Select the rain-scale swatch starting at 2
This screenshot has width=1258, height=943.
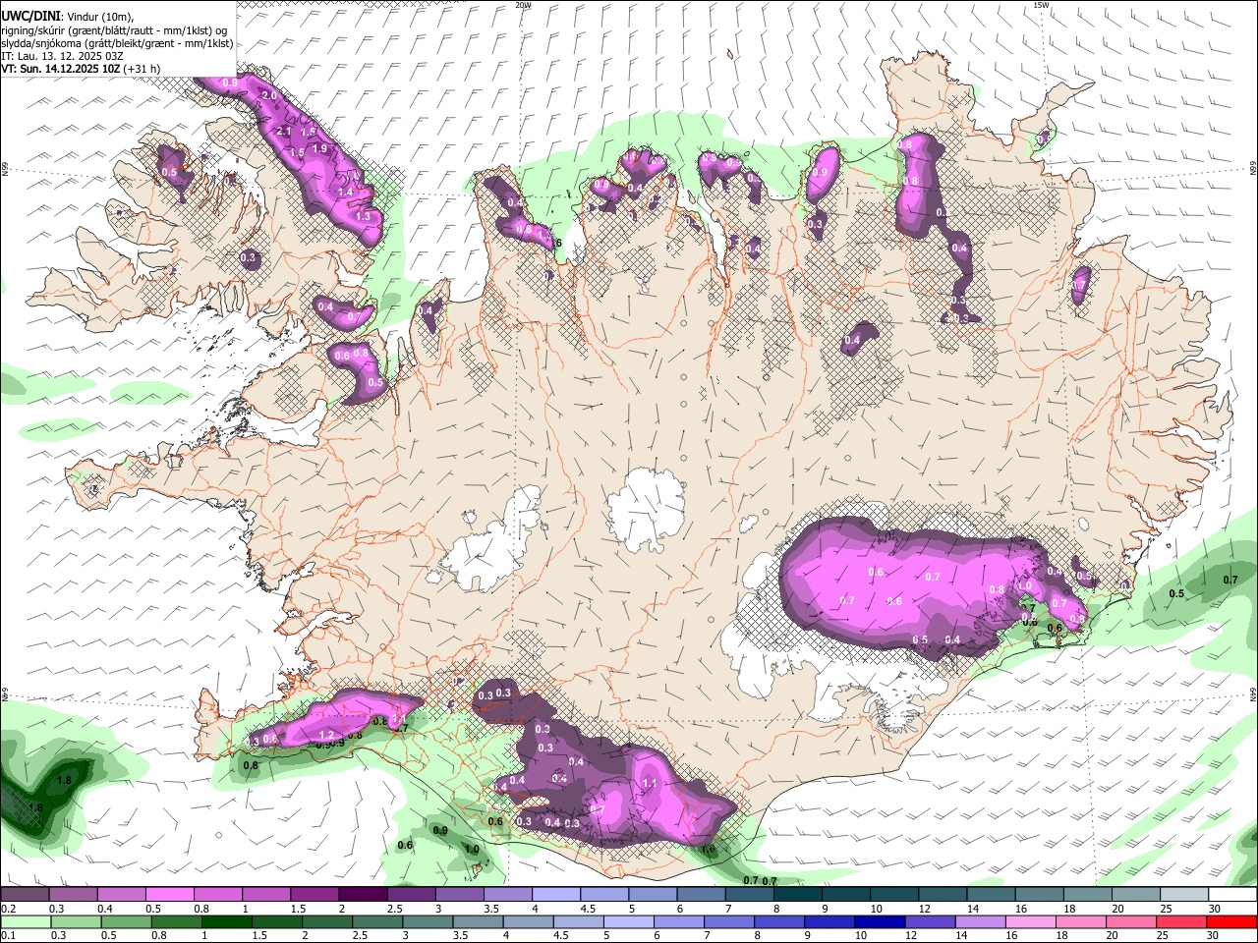(x=327, y=922)
